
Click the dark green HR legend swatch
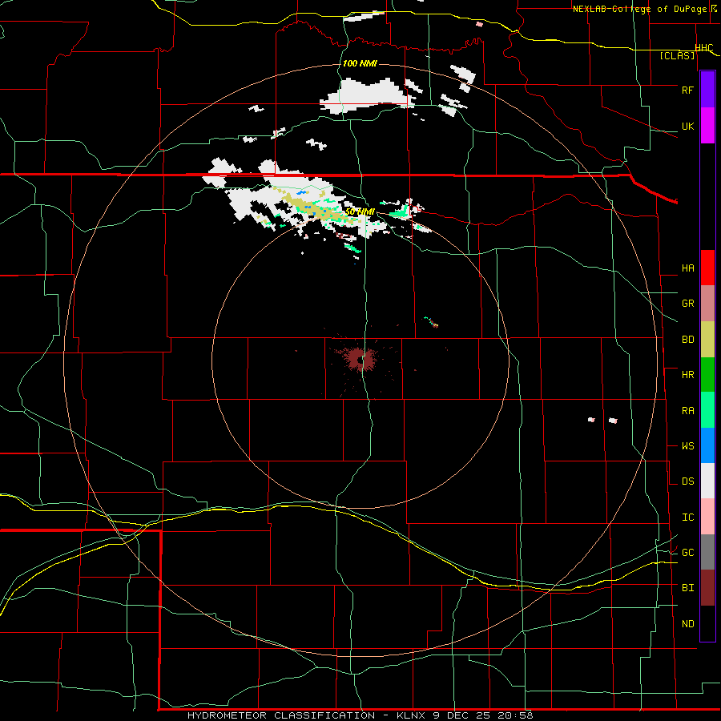[x=707, y=375]
